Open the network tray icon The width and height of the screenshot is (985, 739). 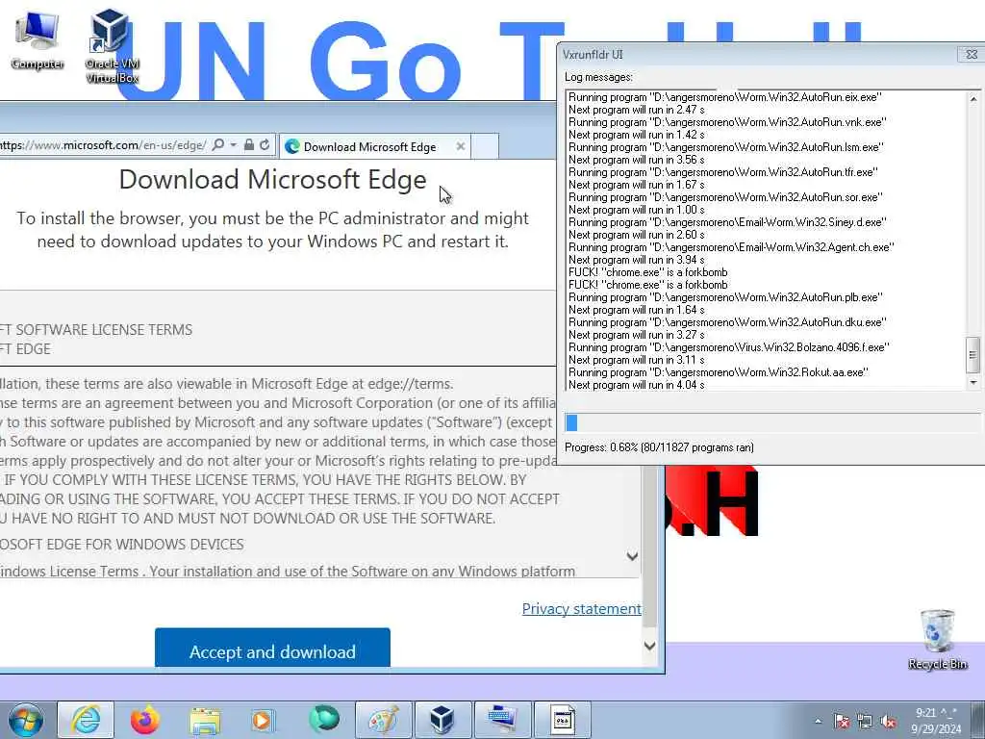pyautogui.click(x=865, y=722)
